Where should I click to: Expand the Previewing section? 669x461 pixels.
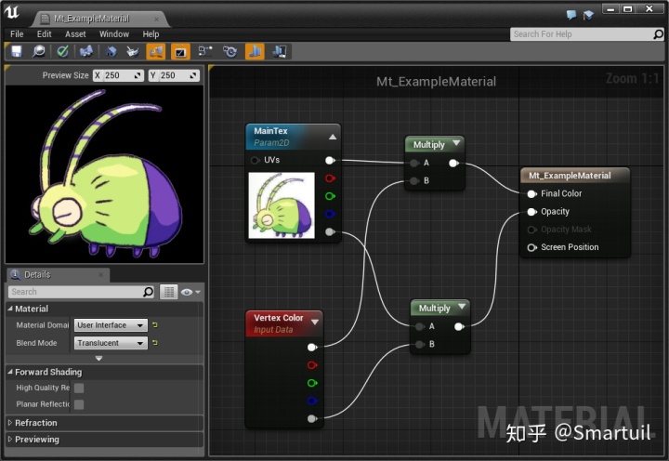click(x=10, y=439)
